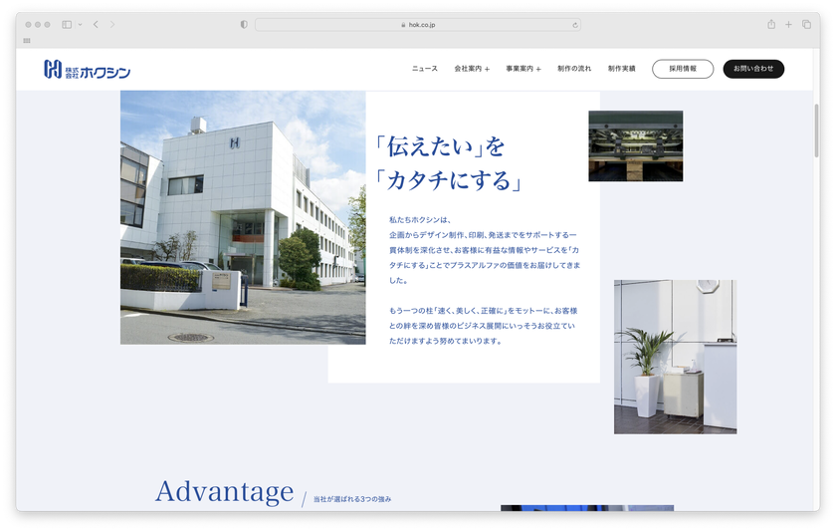
Task: Show tab overview icon
Action: point(807,25)
